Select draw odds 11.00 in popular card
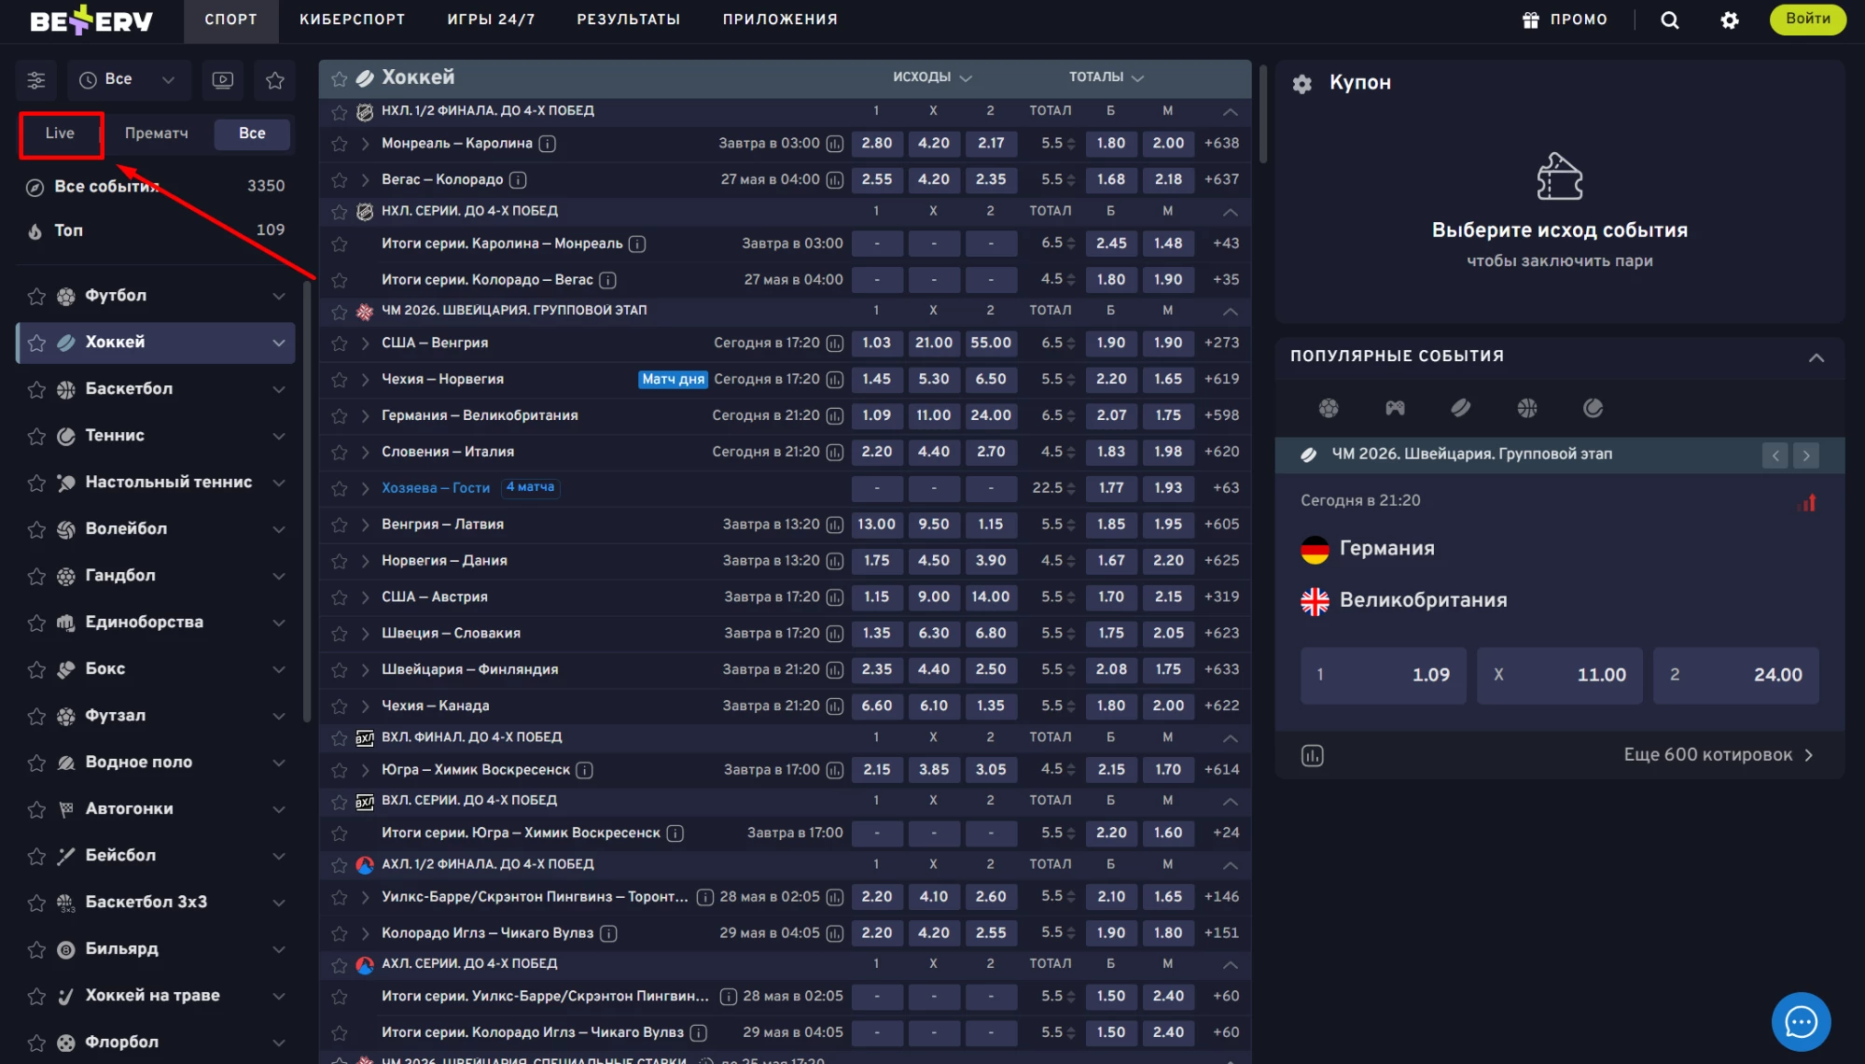Viewport: 1865px width, 1064px height. coord(1560,675)
